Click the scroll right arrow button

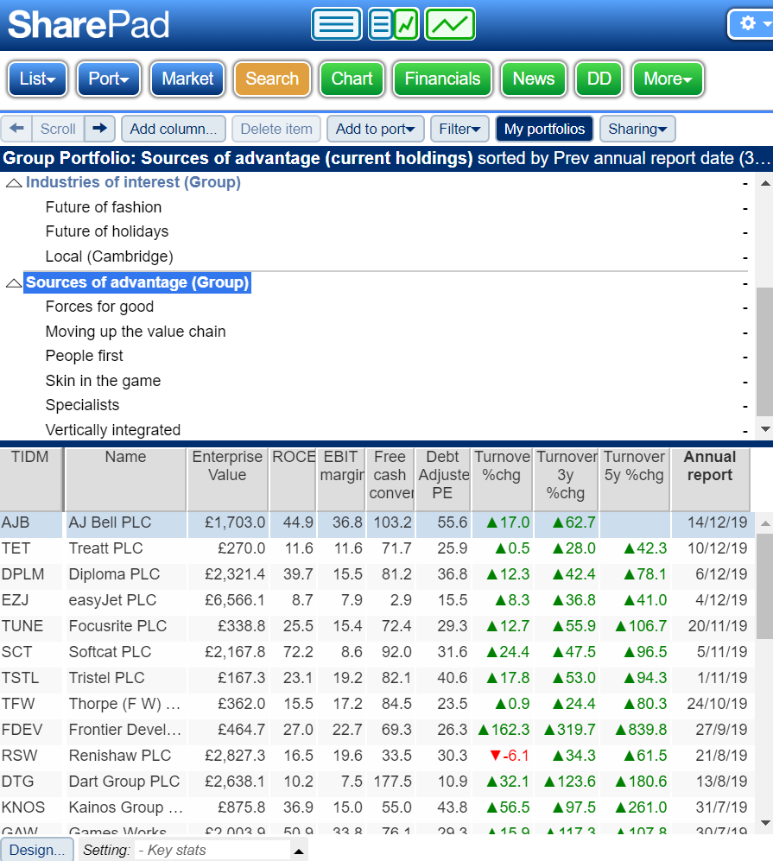(99, 129)
